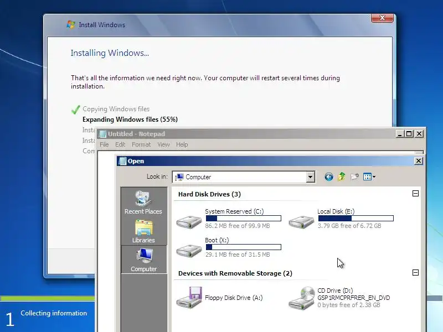The image size is (443, 332).
Task: Click the text 86.2 MB free of 99.9 MB
Action: pyautogui.click(x=238, y=226)
